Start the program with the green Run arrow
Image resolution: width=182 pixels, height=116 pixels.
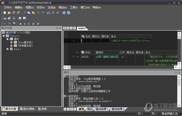point(5,24)
